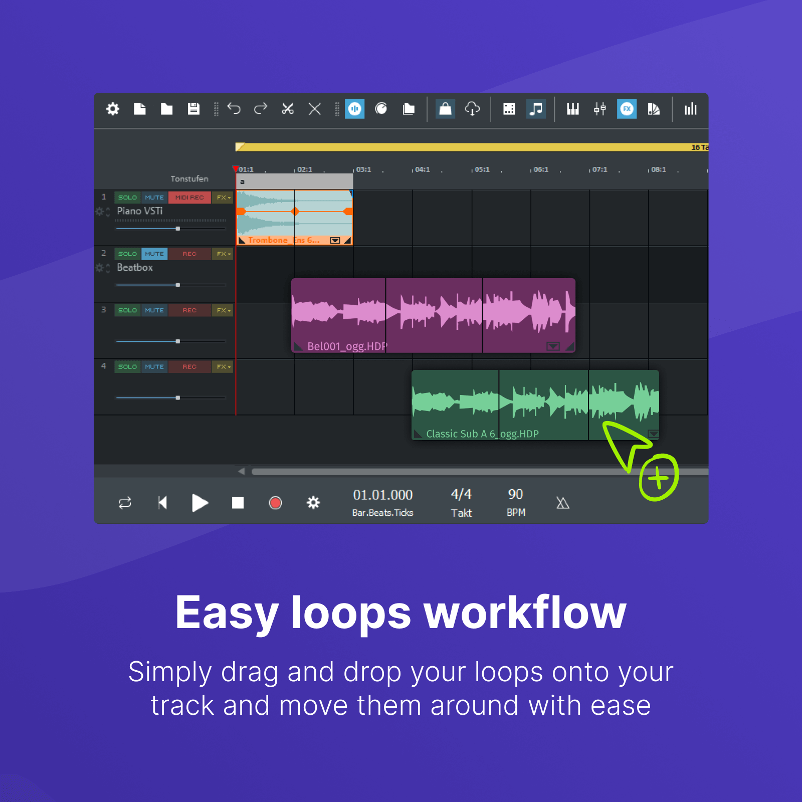The image size is (802, 802).
Task: Open the in-app store
Action: tap(445, 109)
